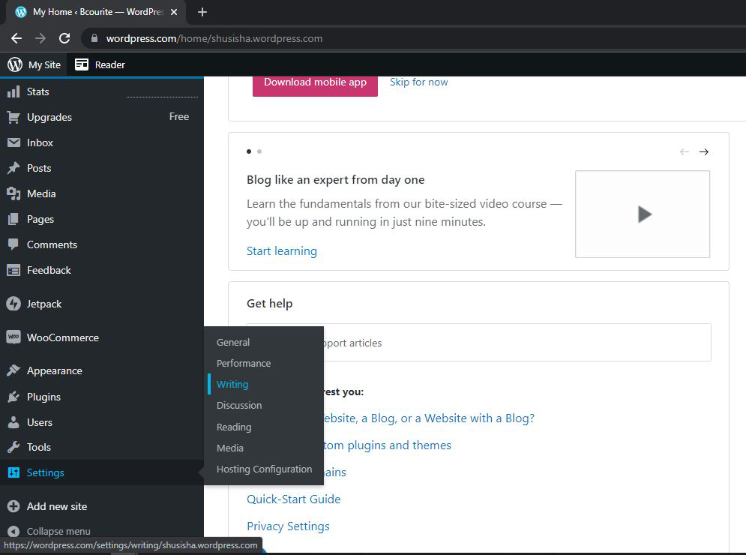Open custom plugins and themes link
This screenshot has width=746, height=555.
click(388, 445)
